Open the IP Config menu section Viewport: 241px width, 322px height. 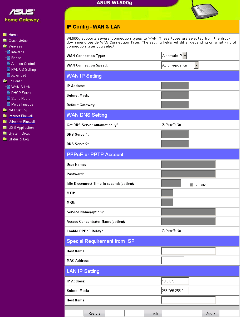[x=16, y=81]
